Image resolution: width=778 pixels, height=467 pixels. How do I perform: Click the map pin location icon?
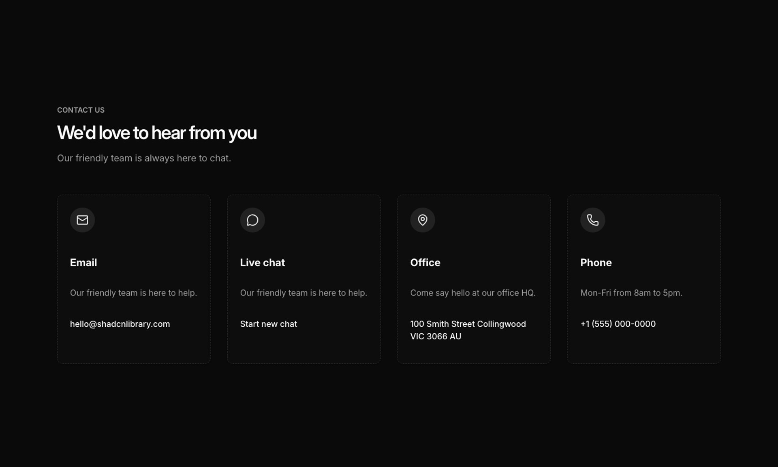point(423,220)
